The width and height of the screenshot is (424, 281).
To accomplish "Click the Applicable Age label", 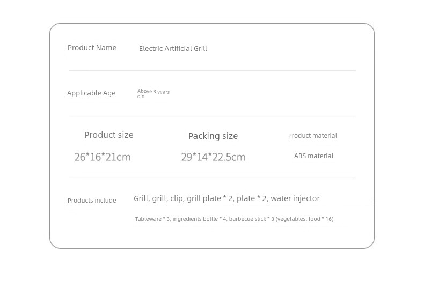I will pos(91,93).
